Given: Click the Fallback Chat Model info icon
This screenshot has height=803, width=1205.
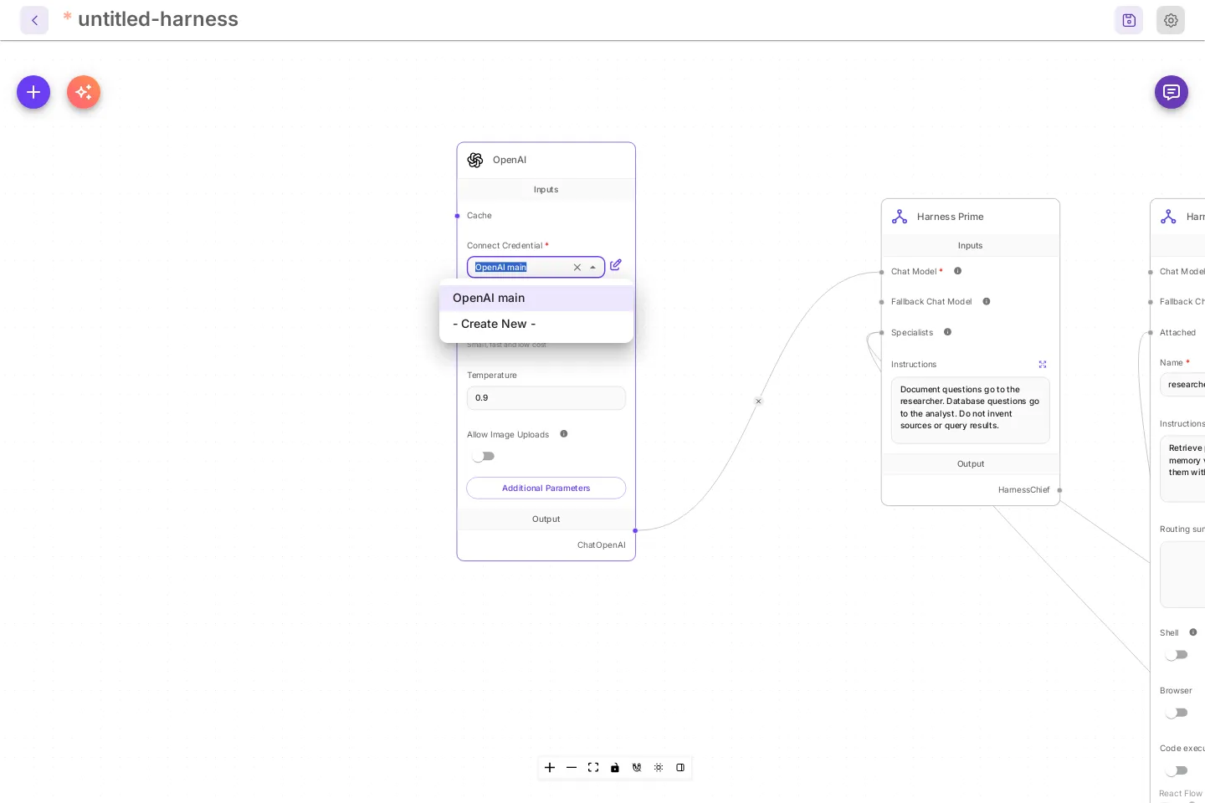Looking at the screenshot, I should point(987,301).
